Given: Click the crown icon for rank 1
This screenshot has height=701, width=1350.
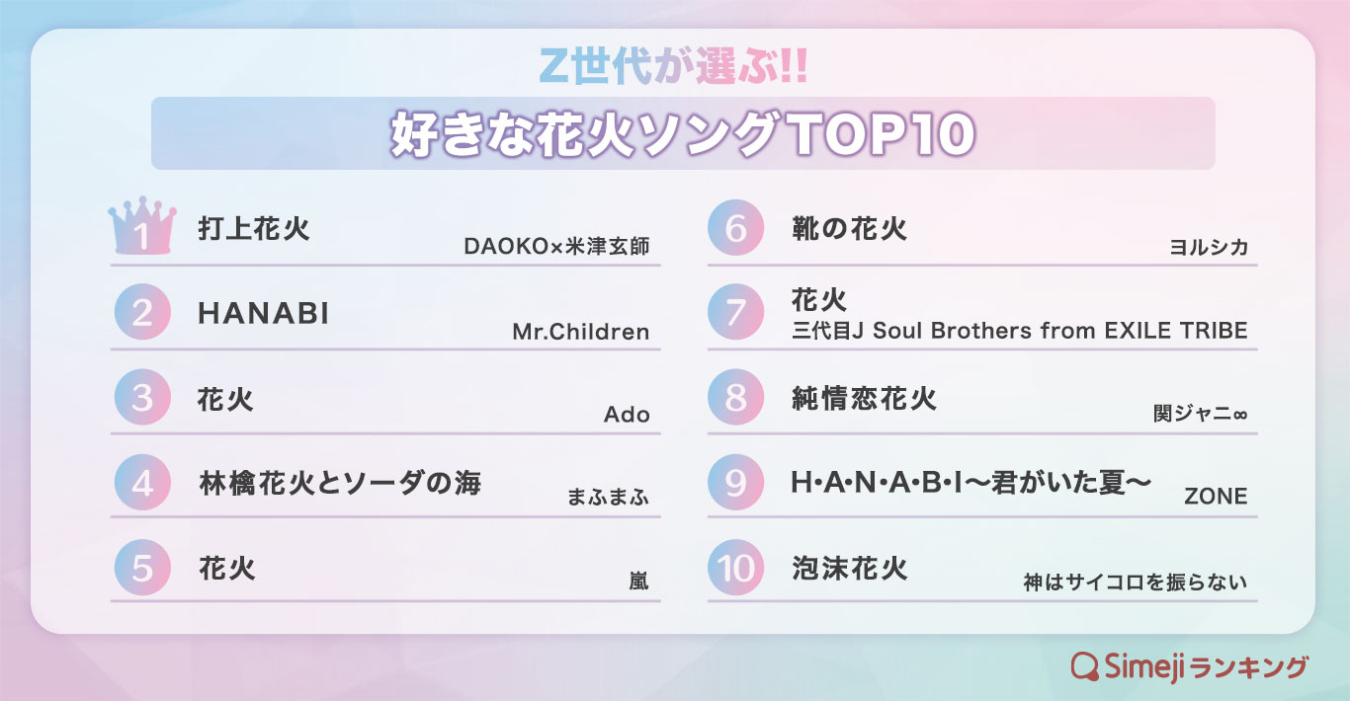Looking at the screenshot, I should [141, 227].
